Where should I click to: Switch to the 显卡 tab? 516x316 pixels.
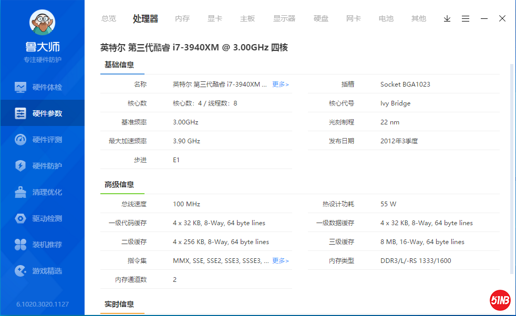(x=215, y=18)
